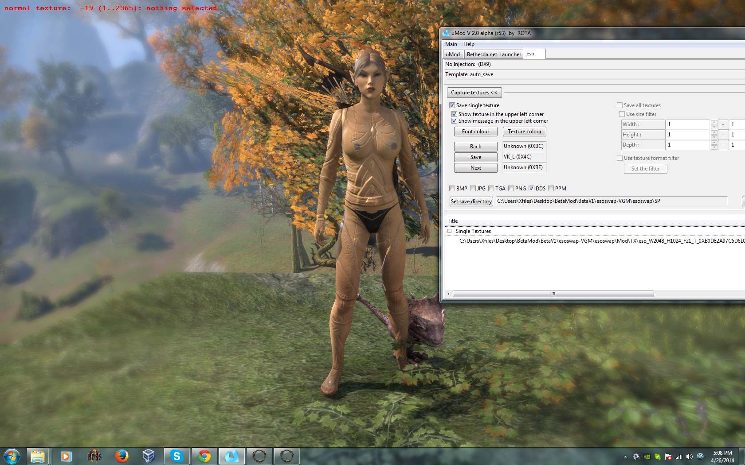Open the uMod app in the taskbar
This screenshot has height=465, width=745.
click(x=231, y=456)
